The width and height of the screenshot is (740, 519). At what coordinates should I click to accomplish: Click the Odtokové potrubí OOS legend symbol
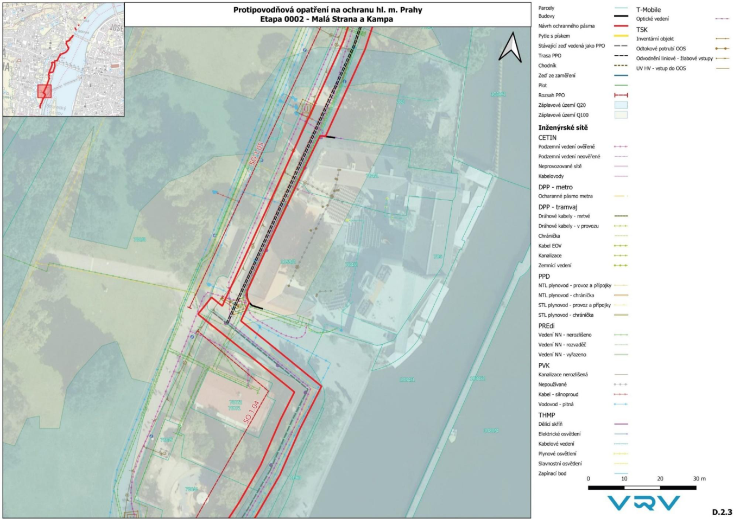[x=722, y=49]
